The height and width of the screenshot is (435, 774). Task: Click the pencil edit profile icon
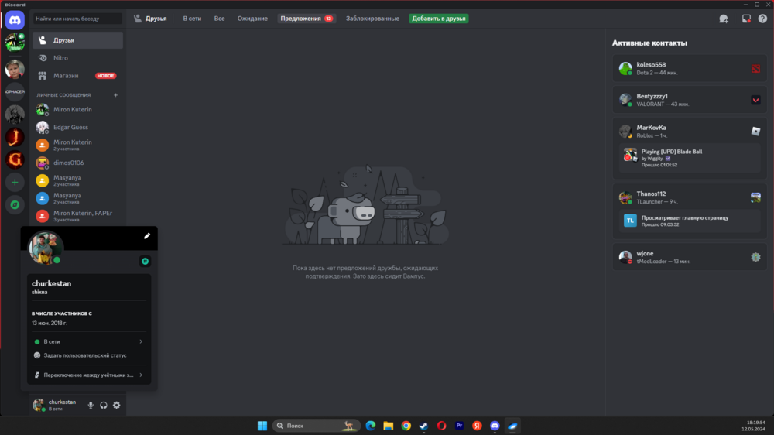pyautogui.click(x=146, y=236)
